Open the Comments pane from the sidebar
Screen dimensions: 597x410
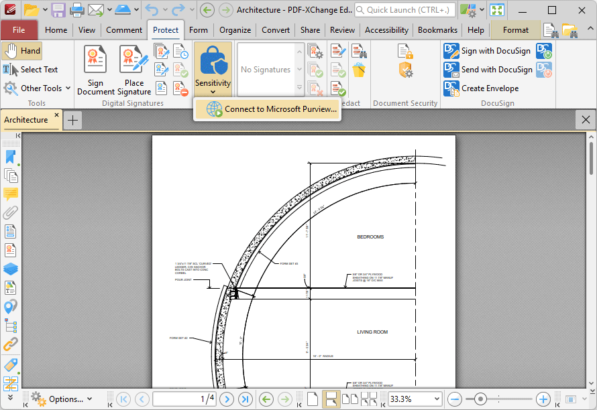click(x=11, y=194)
